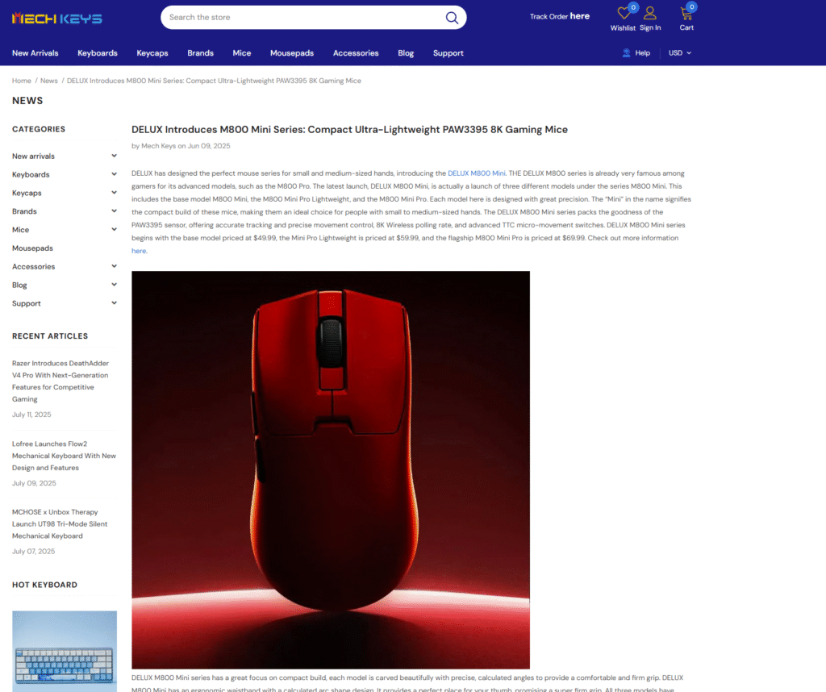
Task: Expand Brands category chevron in sidebar
Action: point(114,211)
